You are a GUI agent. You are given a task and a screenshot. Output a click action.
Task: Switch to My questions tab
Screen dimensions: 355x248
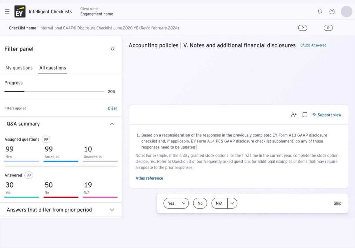(19, 68)
